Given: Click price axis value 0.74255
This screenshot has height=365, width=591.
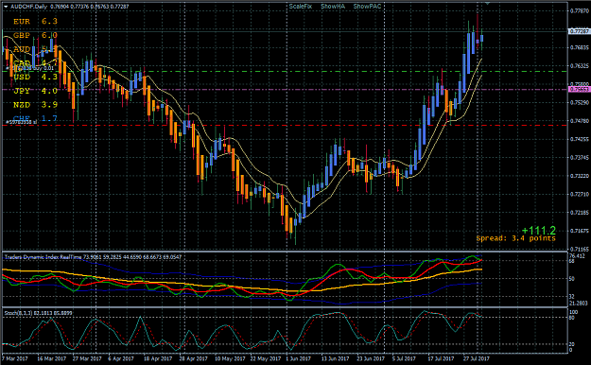Looking at the screenshot, I should point(580,139).
